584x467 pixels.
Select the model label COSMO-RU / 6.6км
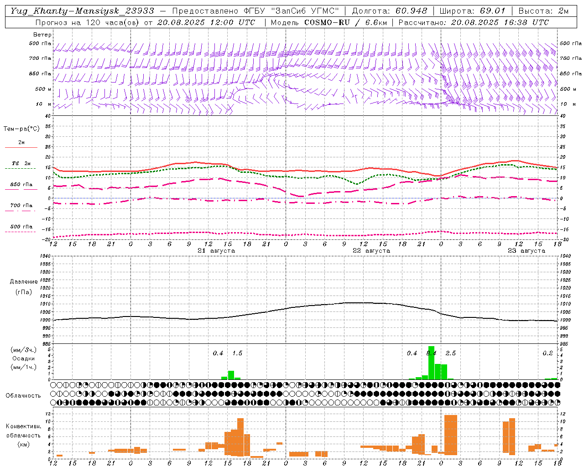(345, 22)
